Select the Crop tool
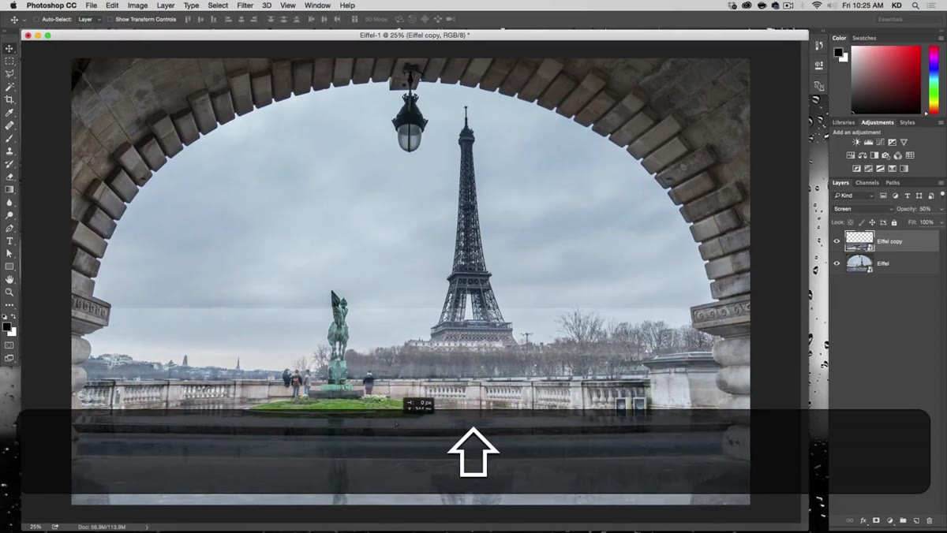The width and height of the screenshot is (947, 533). [9, 99]
